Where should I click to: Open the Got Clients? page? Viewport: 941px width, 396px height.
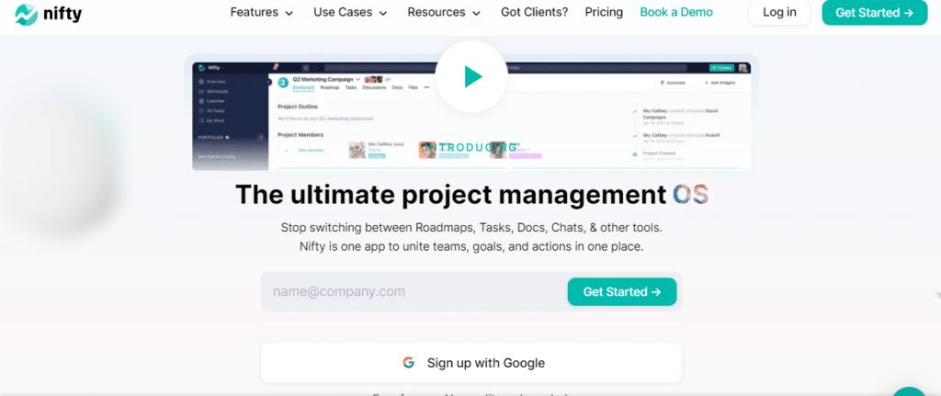[x=534, y=13]
